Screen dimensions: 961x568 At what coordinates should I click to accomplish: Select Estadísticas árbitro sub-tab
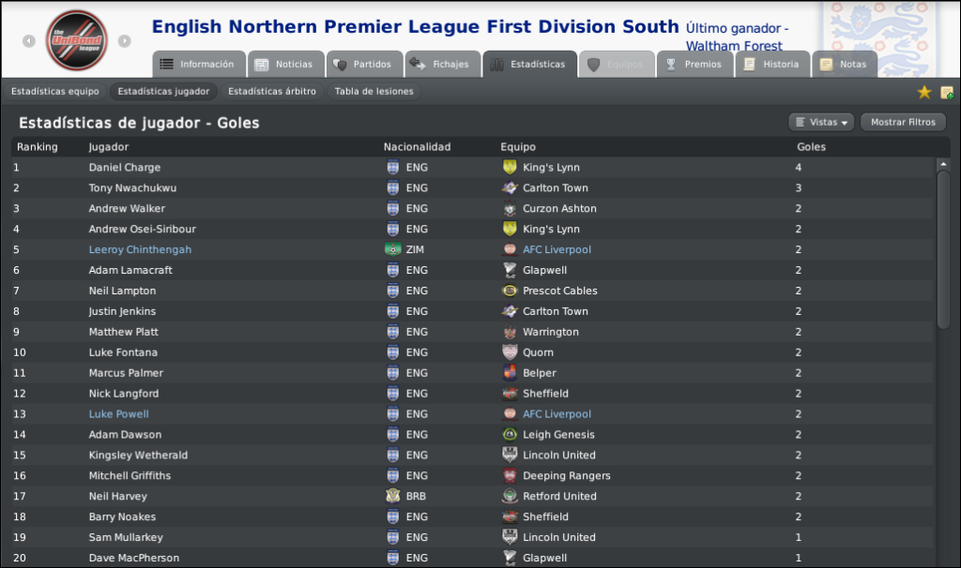click(272, 91)
